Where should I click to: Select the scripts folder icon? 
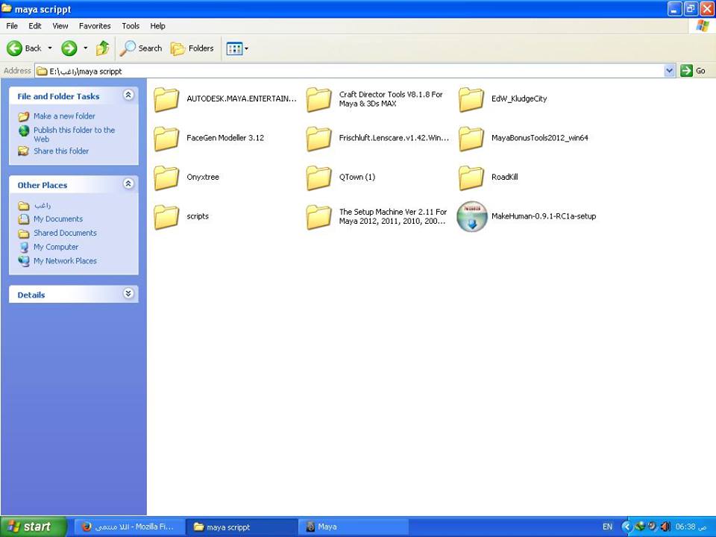pos(166,217)
